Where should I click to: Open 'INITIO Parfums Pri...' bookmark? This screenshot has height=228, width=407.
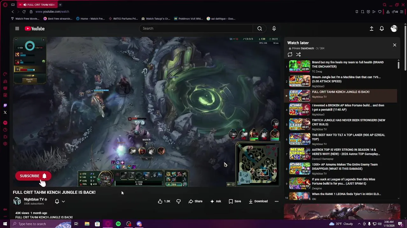(123, 19)
